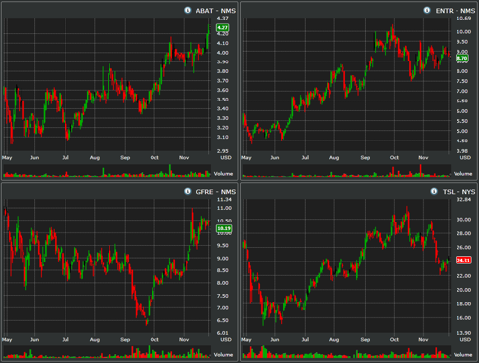479x363 pixels.
Task: Click the 10.69 top price on ENTR axis
Action: coord(463,18)
